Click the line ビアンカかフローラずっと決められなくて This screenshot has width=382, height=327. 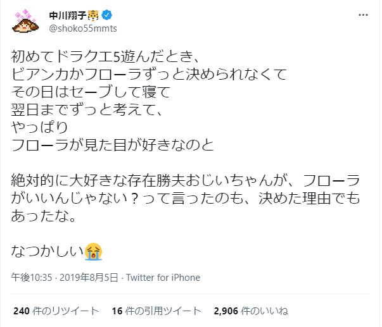point(149,75)
